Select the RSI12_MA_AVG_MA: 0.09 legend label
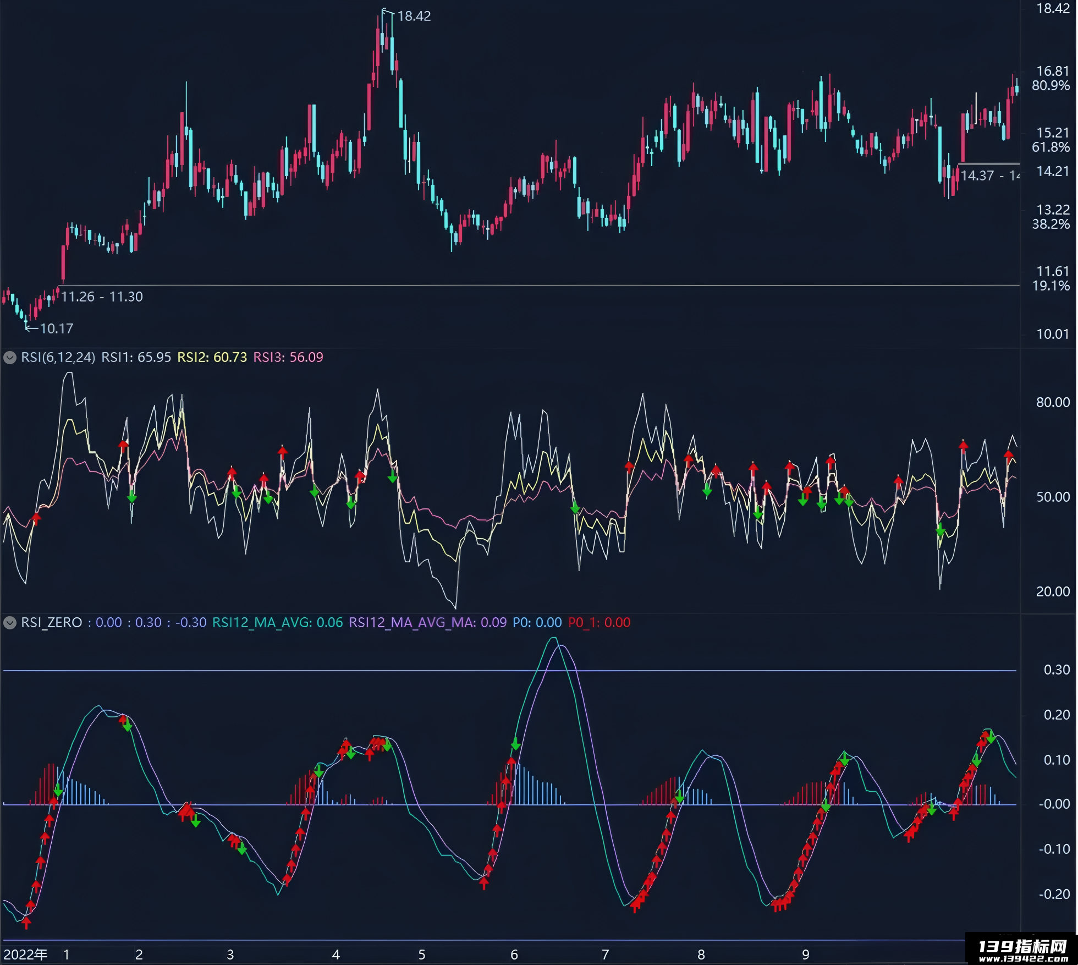The height and width of the screenshot is (965, 1078). [428, 623]
